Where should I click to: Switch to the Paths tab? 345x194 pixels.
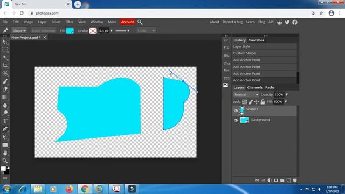[x=270, y=87]
